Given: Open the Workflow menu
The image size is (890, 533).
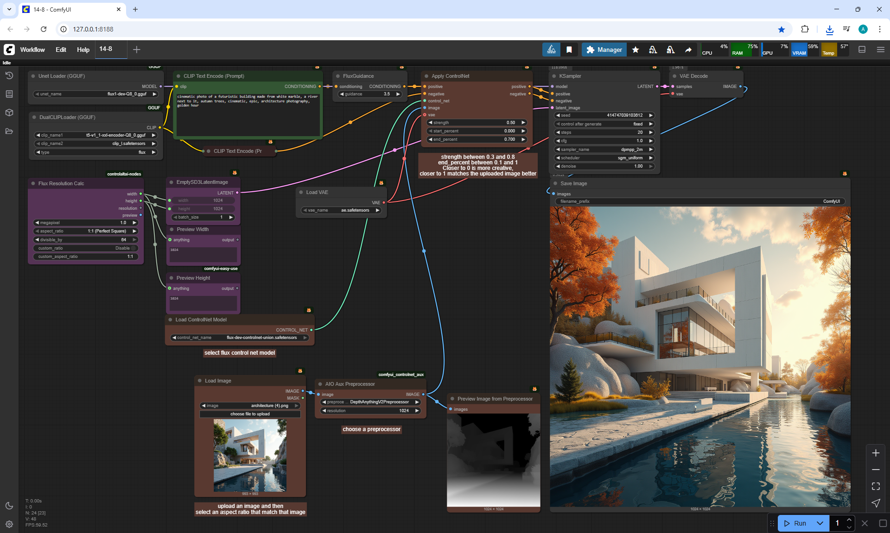Looking at the screenshot, I should pos(32,50).
